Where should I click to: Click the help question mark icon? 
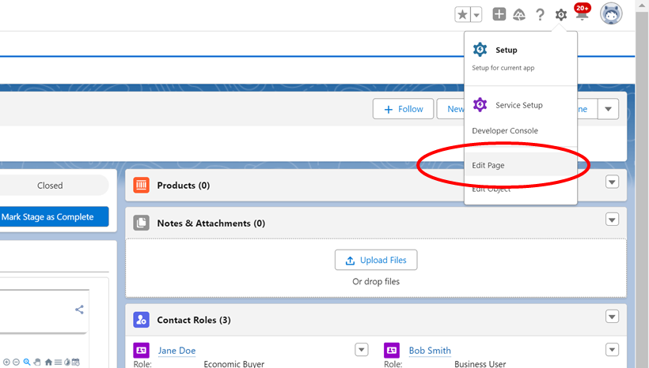[x=540, y=14]
